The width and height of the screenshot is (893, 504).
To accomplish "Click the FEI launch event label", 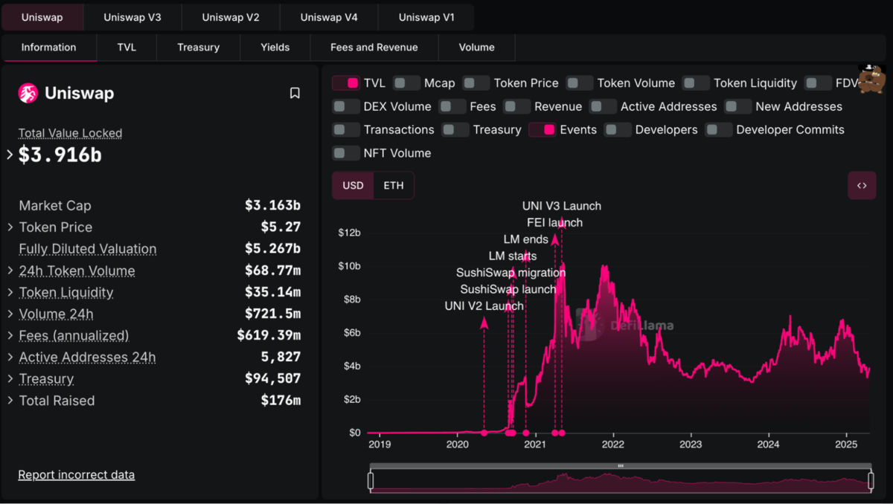I will point(555,222).
